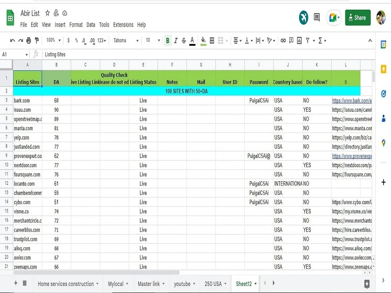Open the bark.com hyperlink in column L

click(352, 101)
